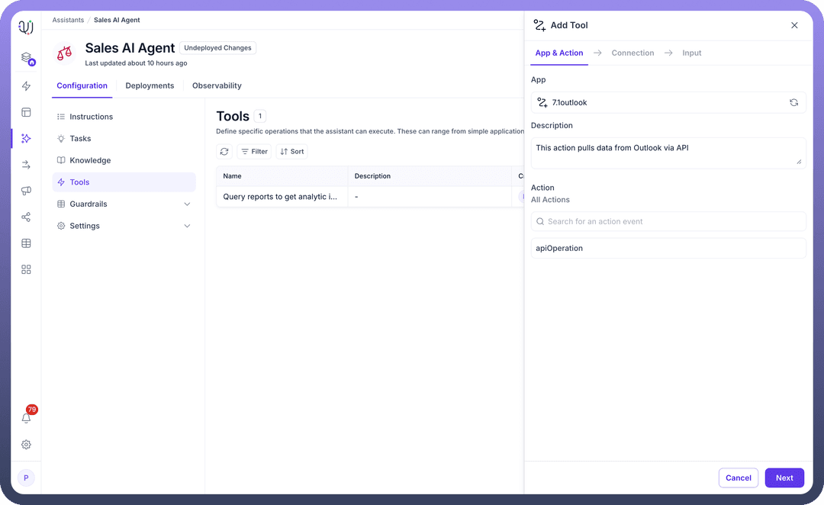Click the refresh icon in the App field
The height and width of the screenshot is (505, 824).
coord(793,102)
